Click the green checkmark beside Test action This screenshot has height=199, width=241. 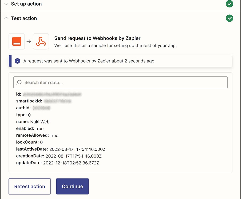[x=229, y=18]
